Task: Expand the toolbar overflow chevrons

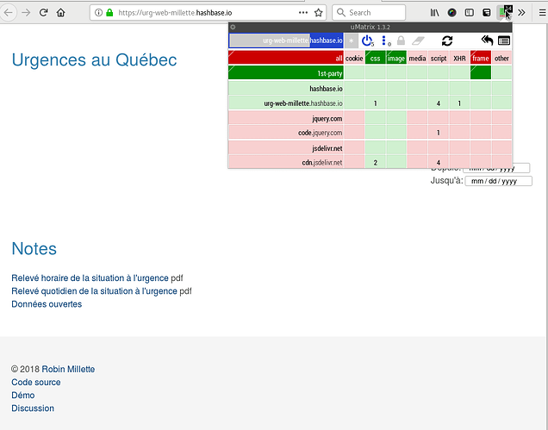Action: point(521,13)
